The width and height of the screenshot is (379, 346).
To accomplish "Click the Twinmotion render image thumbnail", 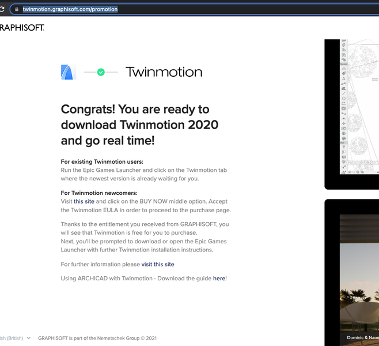I will click(x=352, y=272).
